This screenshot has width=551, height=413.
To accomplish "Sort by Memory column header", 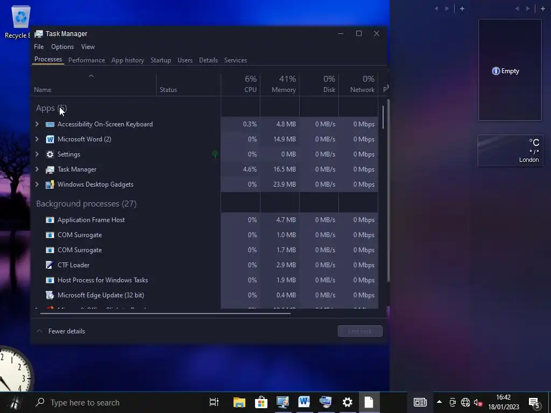I will (x=280, y=84).
